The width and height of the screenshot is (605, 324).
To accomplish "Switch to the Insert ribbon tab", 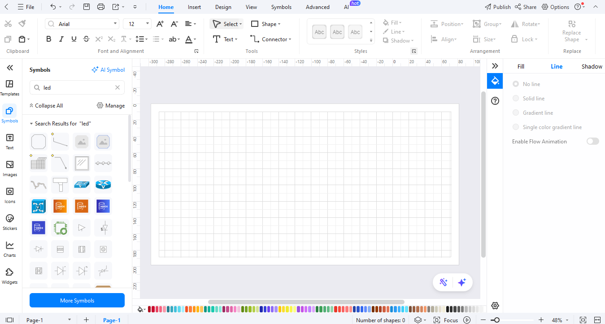I will pyautogui.click(x=194, y=7).
